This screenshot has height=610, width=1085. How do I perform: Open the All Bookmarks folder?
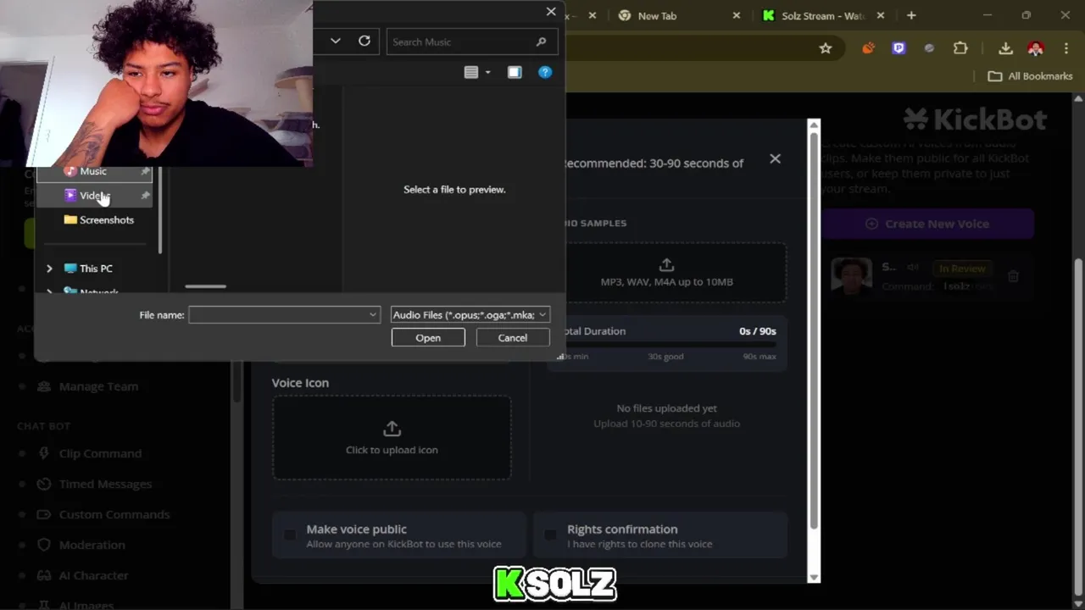(x=1031, y=76)
